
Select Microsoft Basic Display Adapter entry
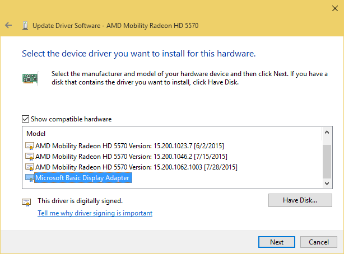click(x=83, y=178)
